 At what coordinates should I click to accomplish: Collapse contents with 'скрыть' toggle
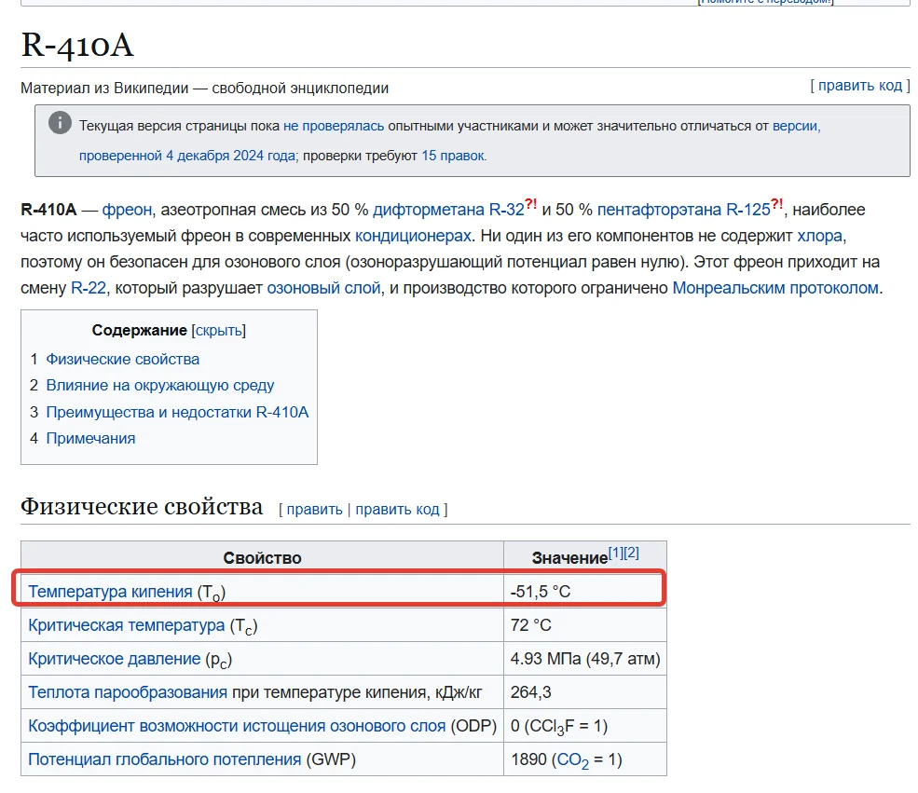click(x=218, y=331)
